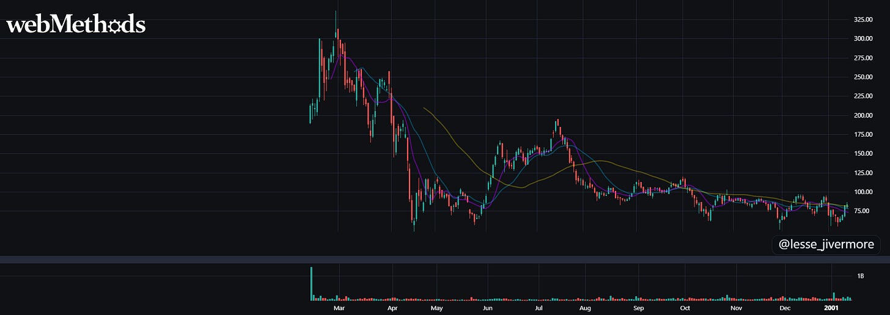The height and width of the screenshot is (315, 890).
Task: Select the bold 2001 year label
Action: [832, 309]
